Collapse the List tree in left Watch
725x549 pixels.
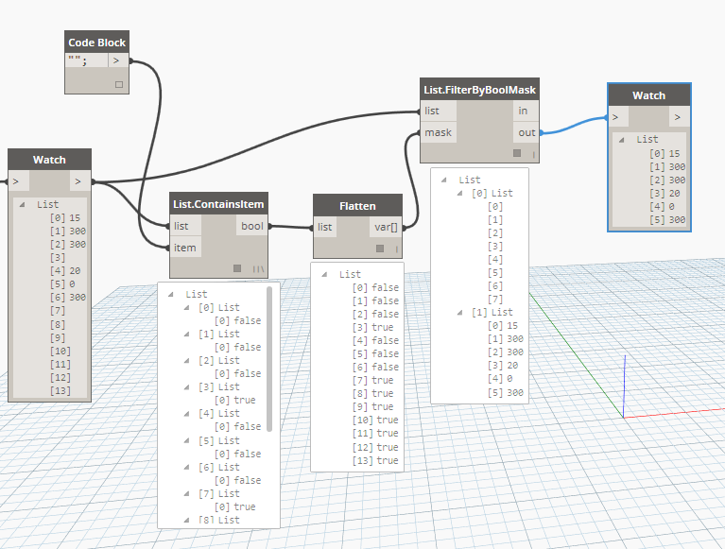pyautogui.click(x=22, y=204)
